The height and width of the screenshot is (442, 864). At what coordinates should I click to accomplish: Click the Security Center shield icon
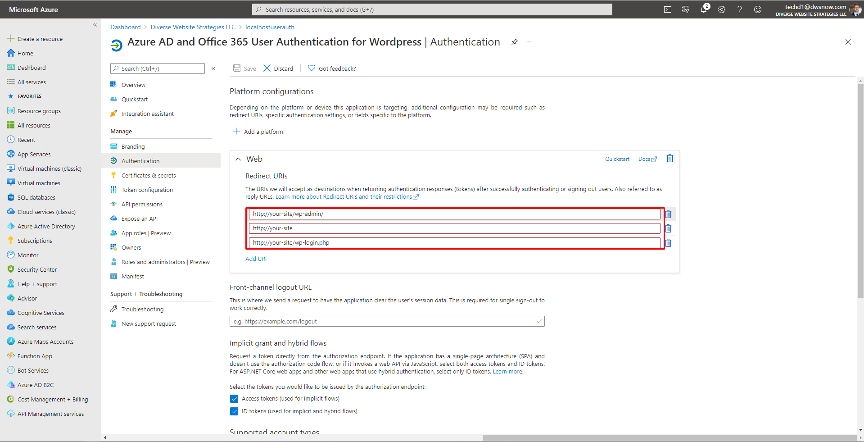(x=11, y=269)
